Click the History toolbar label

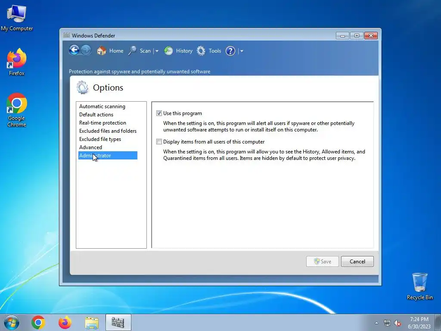coord(184,51)
